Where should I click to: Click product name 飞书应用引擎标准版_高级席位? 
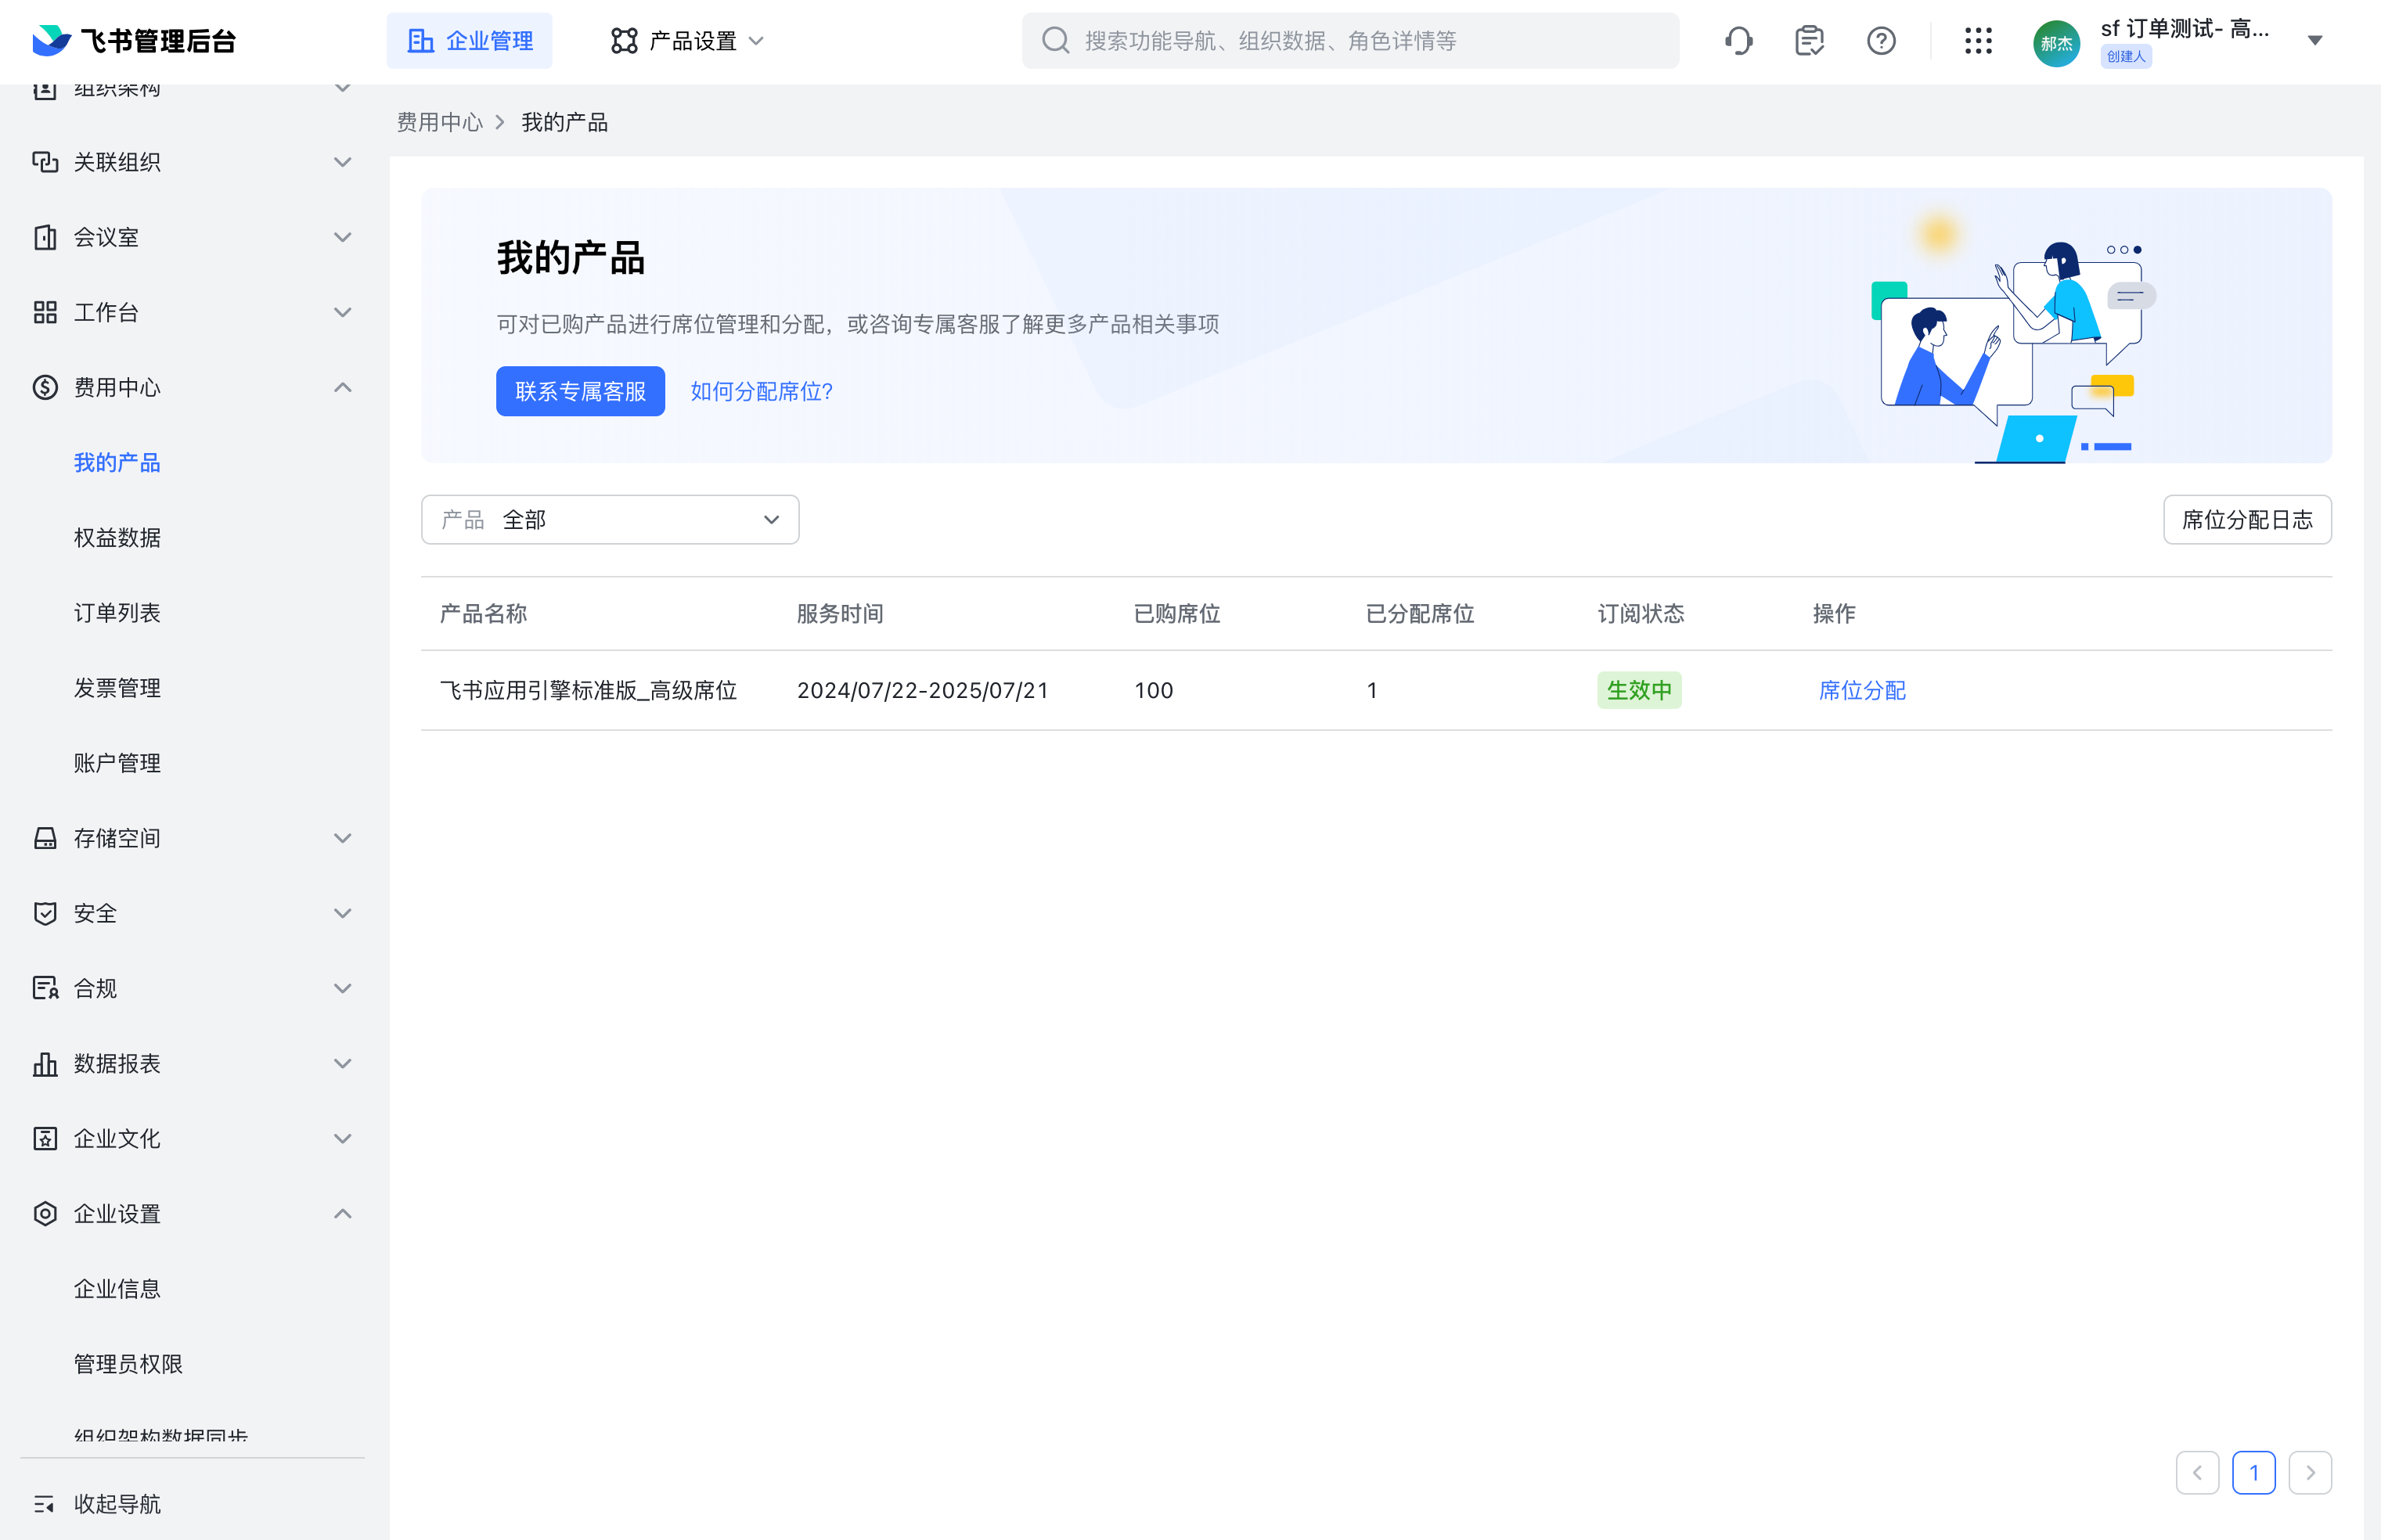click(x=589, y=690)
